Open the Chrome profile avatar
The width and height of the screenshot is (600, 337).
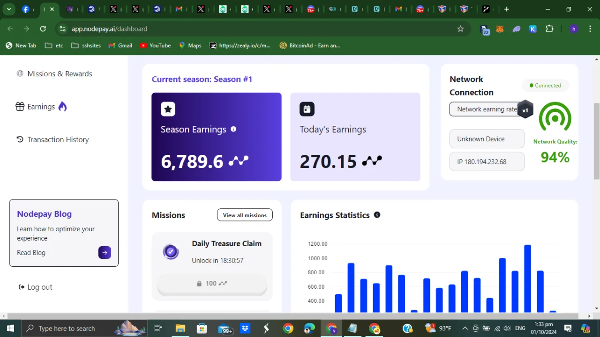point(574,29)
